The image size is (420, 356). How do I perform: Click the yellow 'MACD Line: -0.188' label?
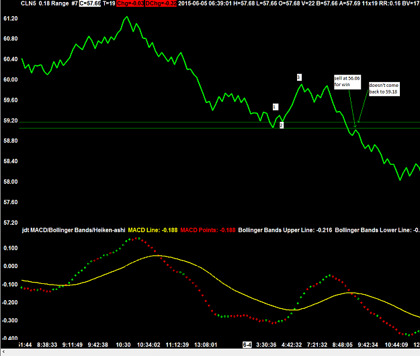[153, 230]
